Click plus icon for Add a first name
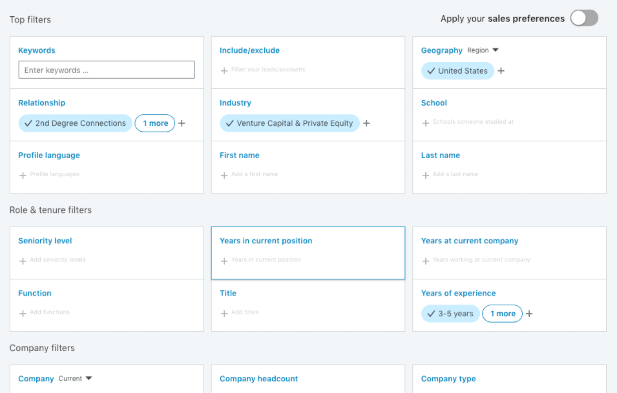Image resolution: width=617 pixels, height=393 pixels. coord(224,176)
